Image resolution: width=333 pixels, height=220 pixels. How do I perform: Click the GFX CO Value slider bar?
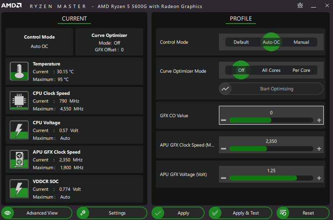pos(271,120)
